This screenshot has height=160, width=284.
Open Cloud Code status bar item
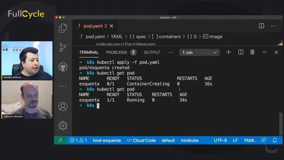pyautogui.click(x=141, y=140)
